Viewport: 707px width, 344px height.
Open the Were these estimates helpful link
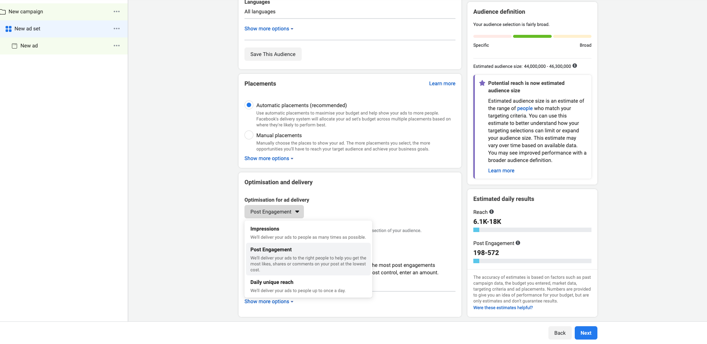click(503, 308)
